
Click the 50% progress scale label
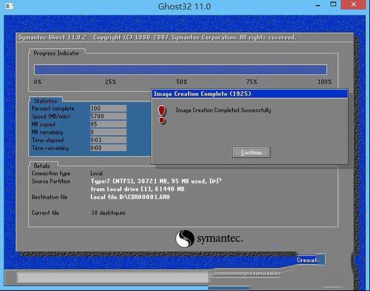point(182,82)
